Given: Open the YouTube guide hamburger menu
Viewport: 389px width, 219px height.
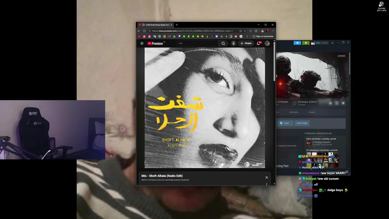Looking at the screenshot, I should [x=142, y=43].
